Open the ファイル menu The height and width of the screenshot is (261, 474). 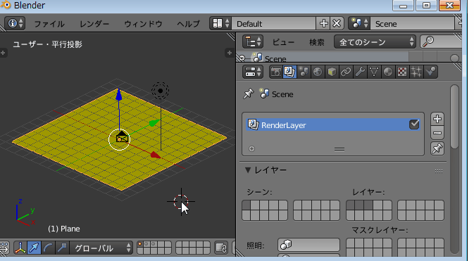point(49,24)
